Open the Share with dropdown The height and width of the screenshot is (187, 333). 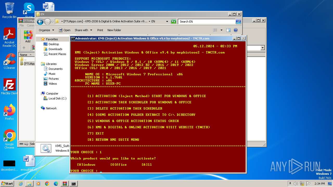[x=84, y=30]
